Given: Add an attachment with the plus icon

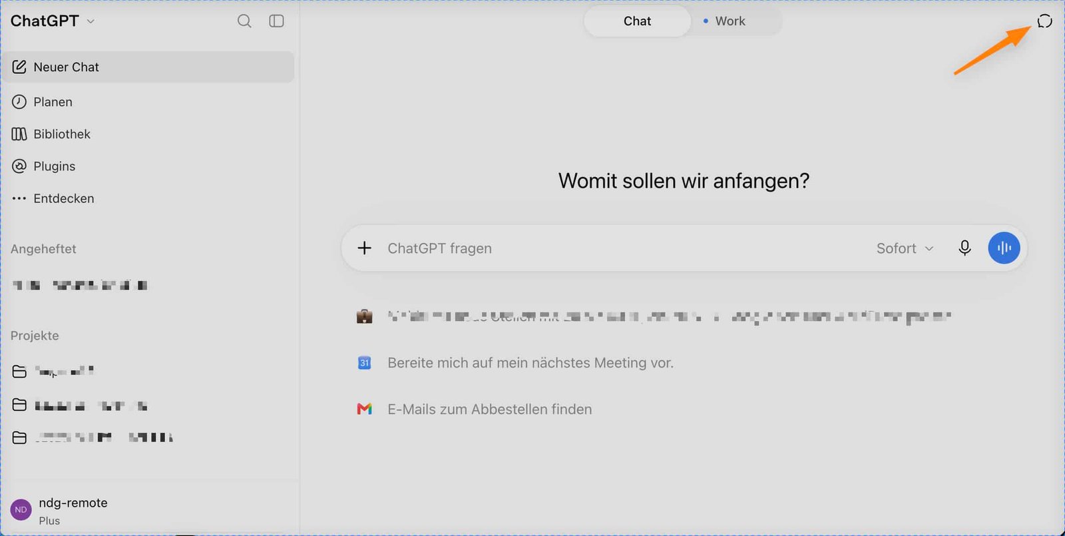Looking at the screenshot, I should 365,248.
